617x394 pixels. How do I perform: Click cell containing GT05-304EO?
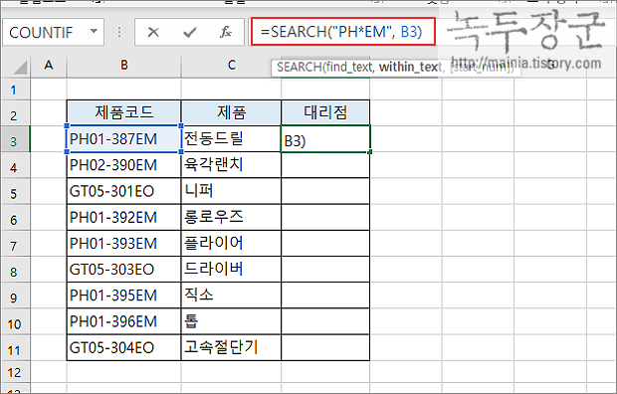(124, 347)
